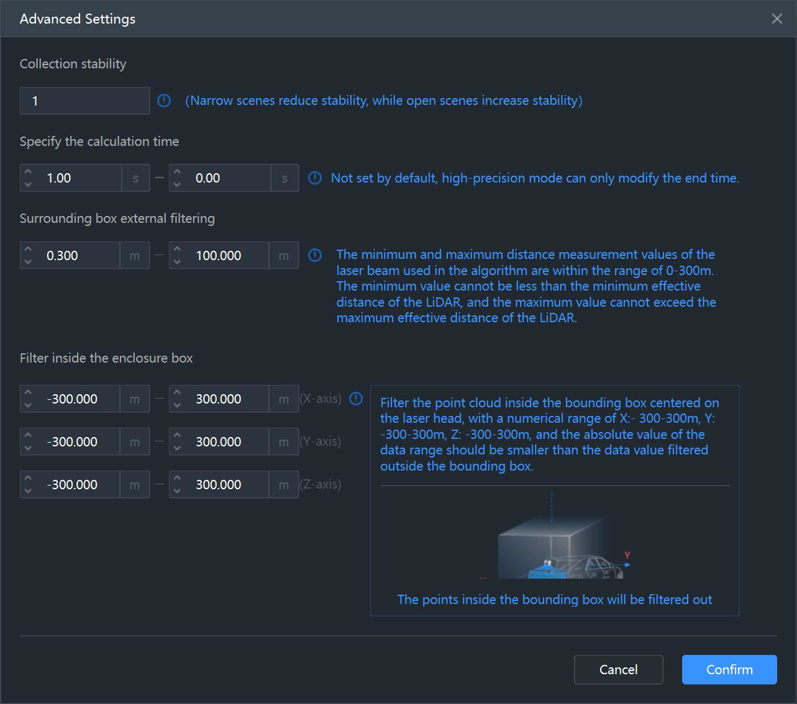This screenshot has height=704, width=797.
Task: Decrease calculation end time 0.00
Action: [177, 184]
